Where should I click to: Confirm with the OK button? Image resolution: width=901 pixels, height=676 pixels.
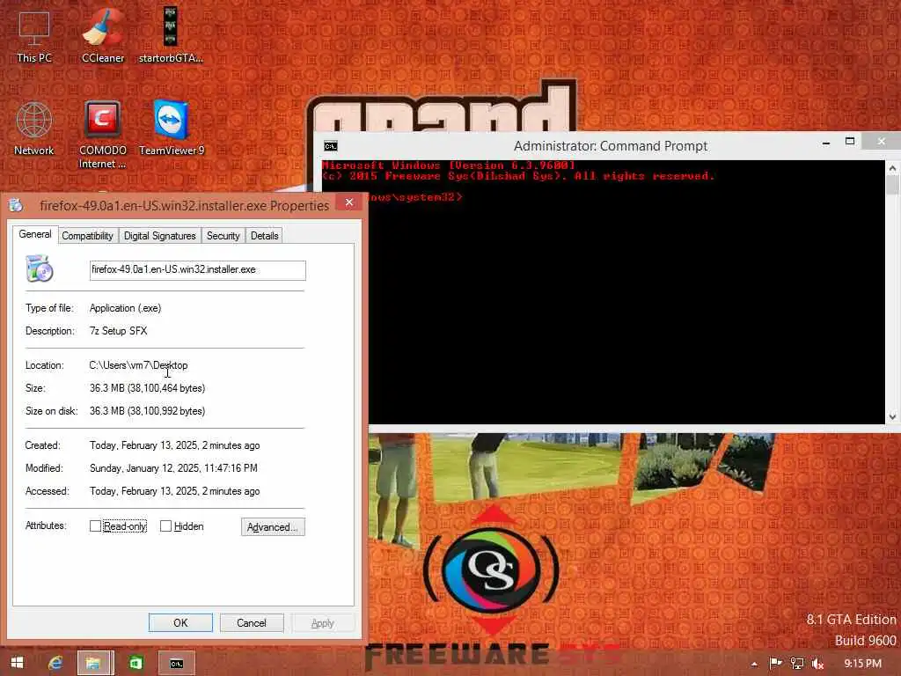pos(180,622)
